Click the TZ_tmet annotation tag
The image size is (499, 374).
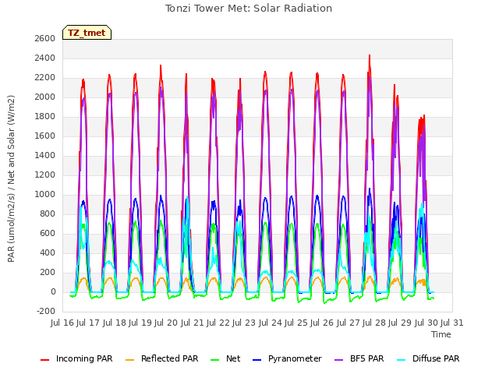pyautogui.click(x=87, y=33)
